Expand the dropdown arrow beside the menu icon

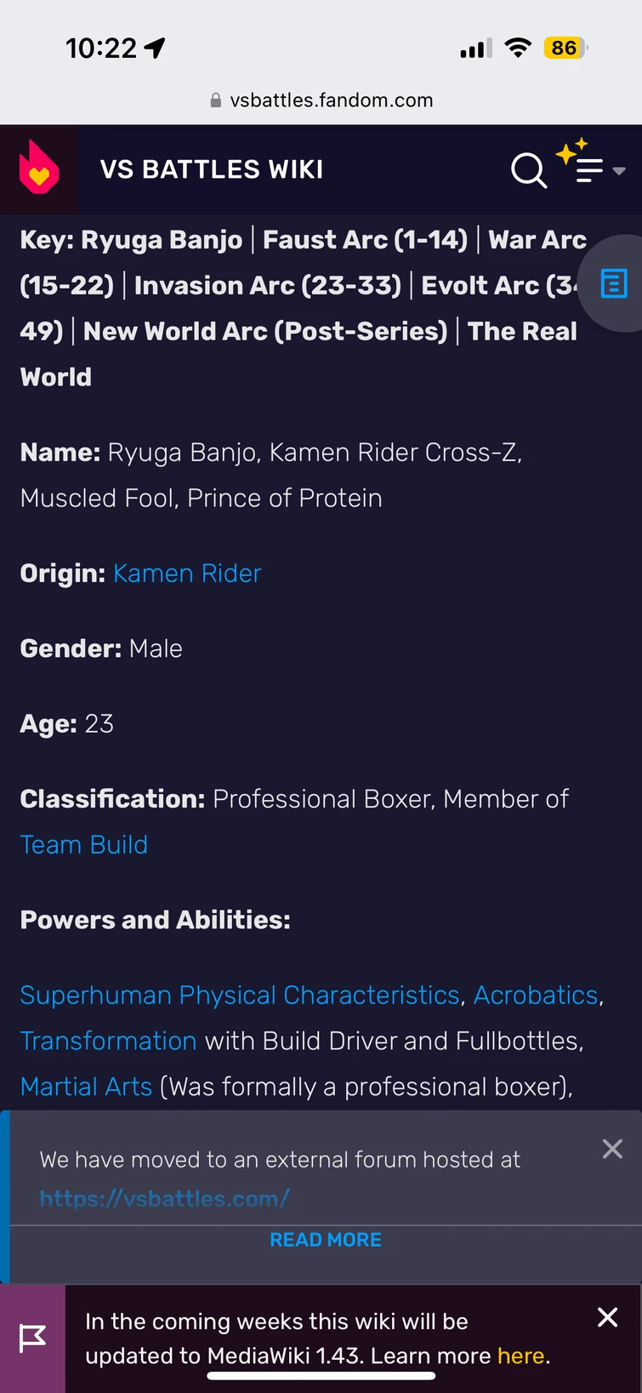(618, 171)
